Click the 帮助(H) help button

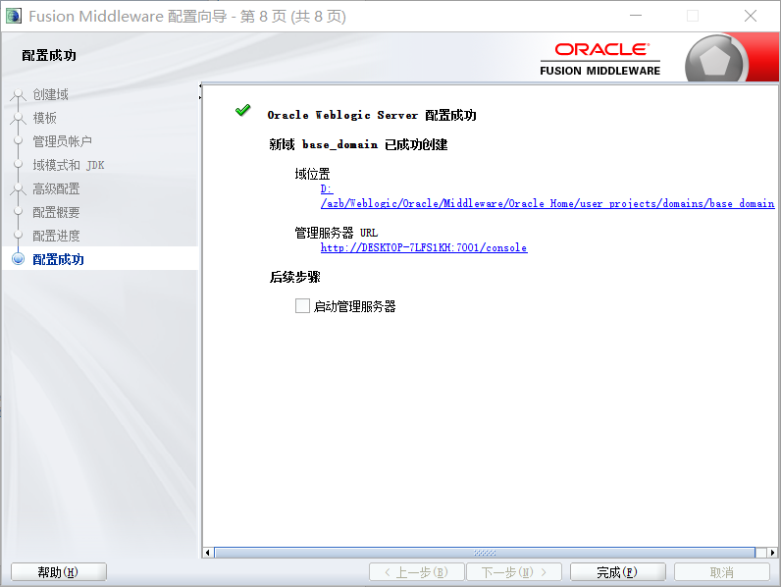[x=58, y=572]
